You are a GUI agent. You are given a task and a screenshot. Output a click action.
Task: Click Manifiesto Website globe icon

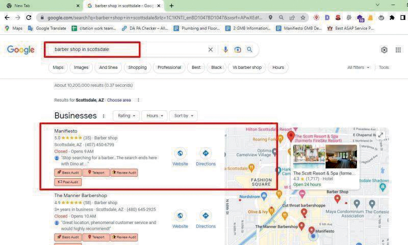tap(180, 153)
